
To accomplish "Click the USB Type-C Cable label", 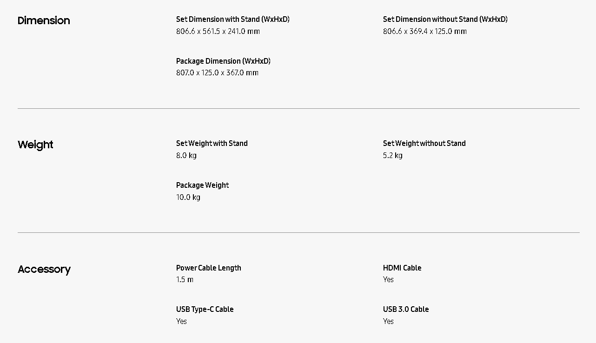I will (205, 309).
